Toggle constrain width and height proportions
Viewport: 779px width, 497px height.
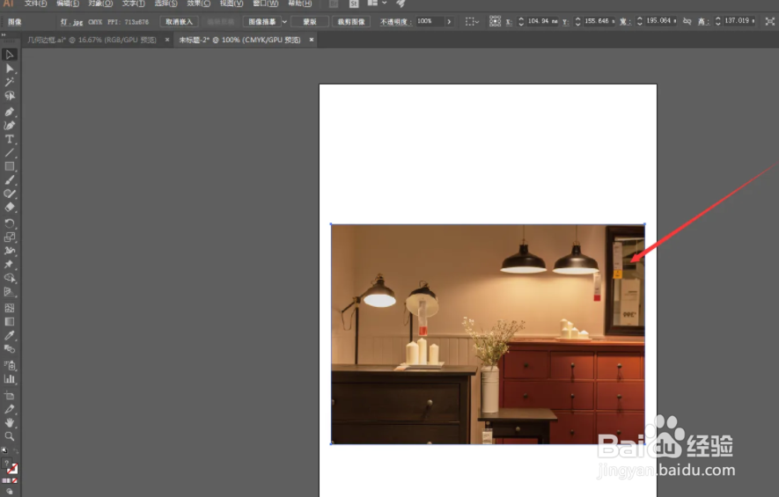coord(687,21)
